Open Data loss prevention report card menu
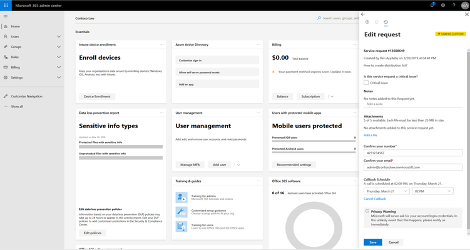The height and width of the screenshot is (250, 470). coord(162,113)
